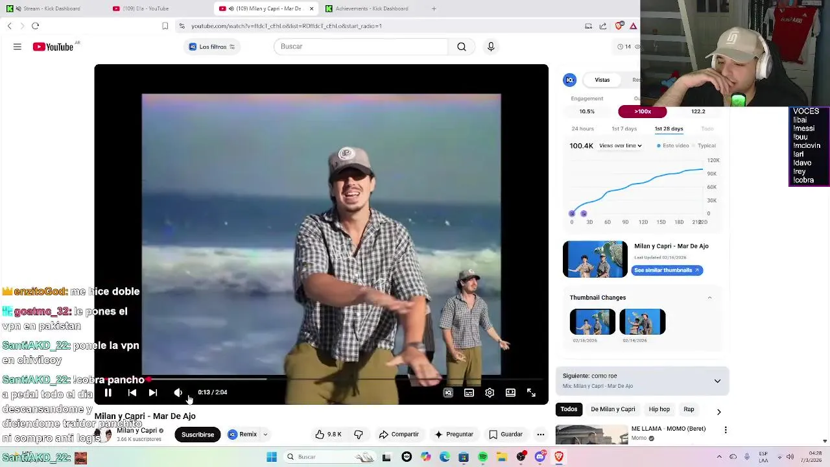The image size is (830, 467).
Task: Go to the previous video in playlist
Action: tap(132, 392)
